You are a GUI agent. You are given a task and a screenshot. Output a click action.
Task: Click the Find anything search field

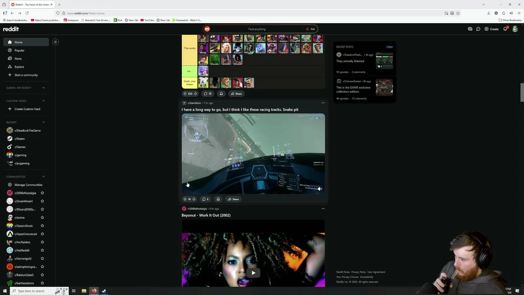pyautogui.click(x=257, y=29)
